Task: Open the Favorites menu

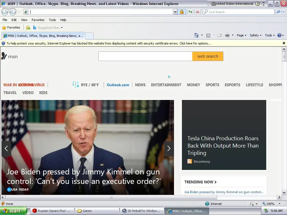Action: pyautogui.click(x=38, y=20)
